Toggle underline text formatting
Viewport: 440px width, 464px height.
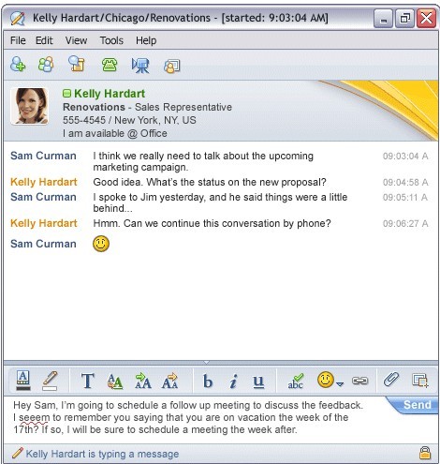coord(258,382)
